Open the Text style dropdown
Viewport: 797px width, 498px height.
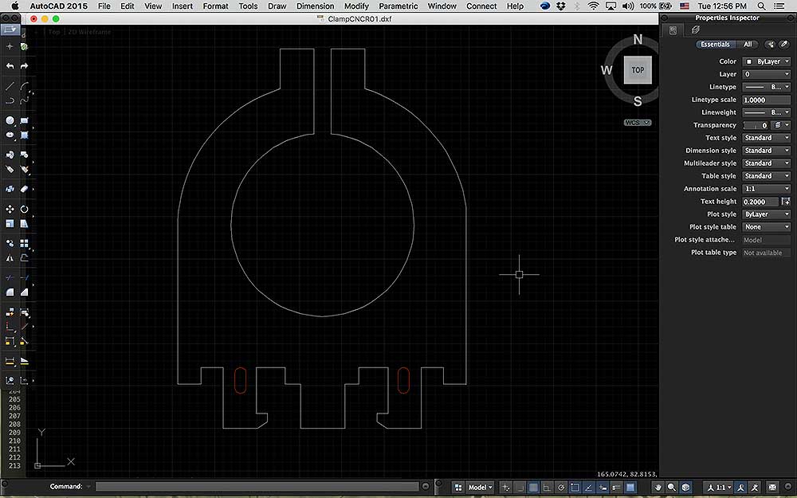point(766,138)
